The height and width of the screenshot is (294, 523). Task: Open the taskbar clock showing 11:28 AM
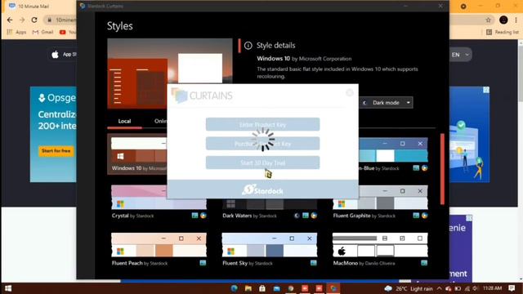[x=492, y=288]
